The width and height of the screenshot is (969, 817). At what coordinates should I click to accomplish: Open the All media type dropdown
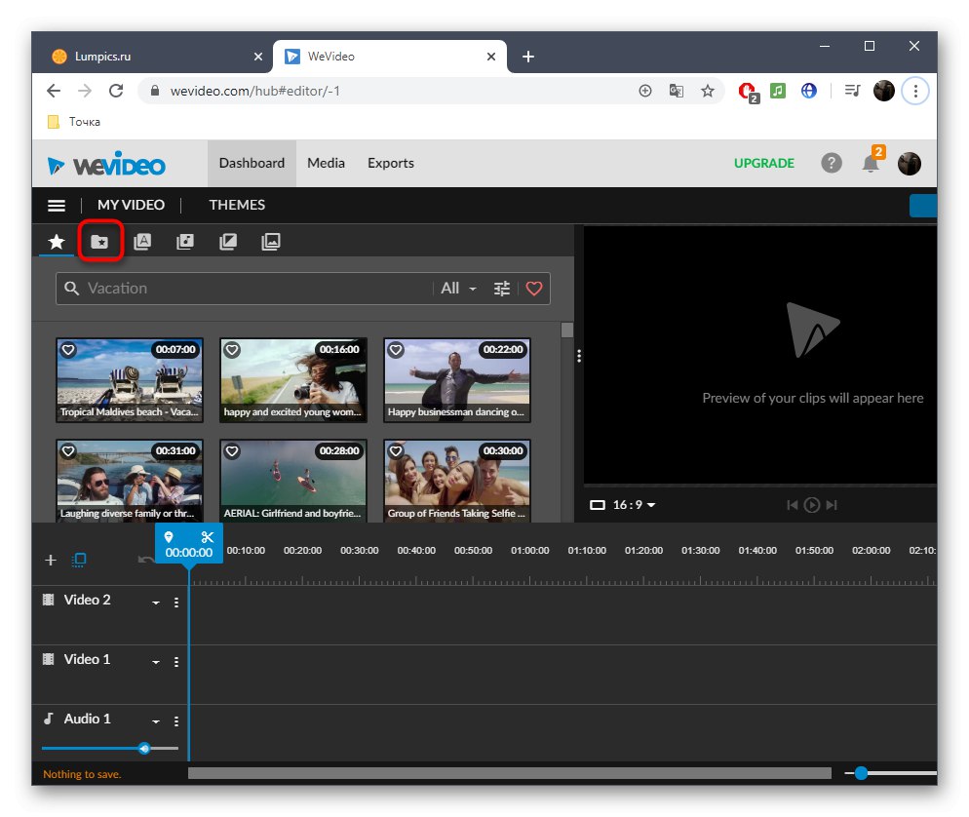(457, 288)
